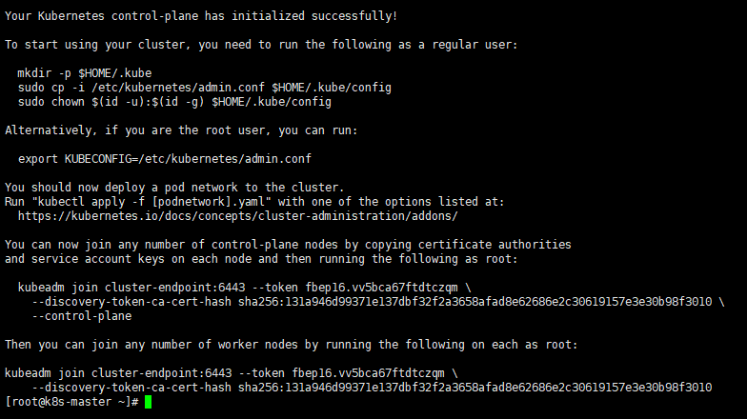
Task: Click the sha256 hash on the final output line
Action: 474,388
